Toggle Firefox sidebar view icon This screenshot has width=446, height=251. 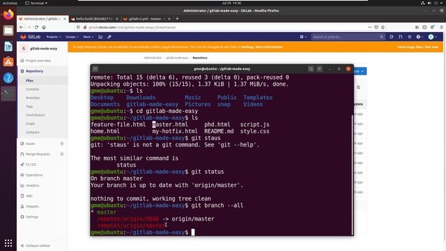[424, 27]
